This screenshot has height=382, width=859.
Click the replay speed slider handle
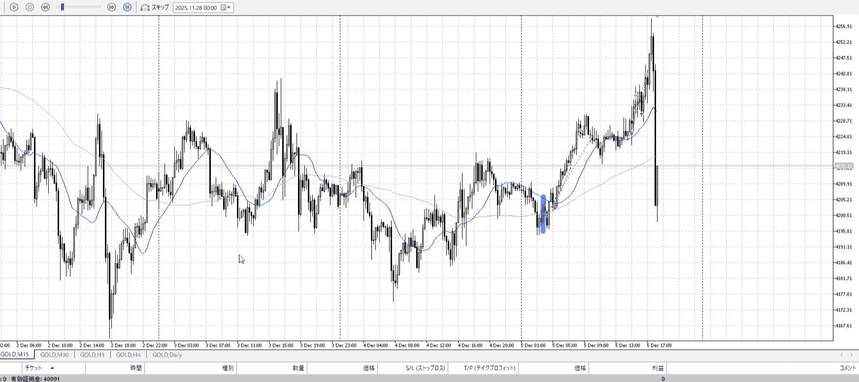tap(63, 7)
